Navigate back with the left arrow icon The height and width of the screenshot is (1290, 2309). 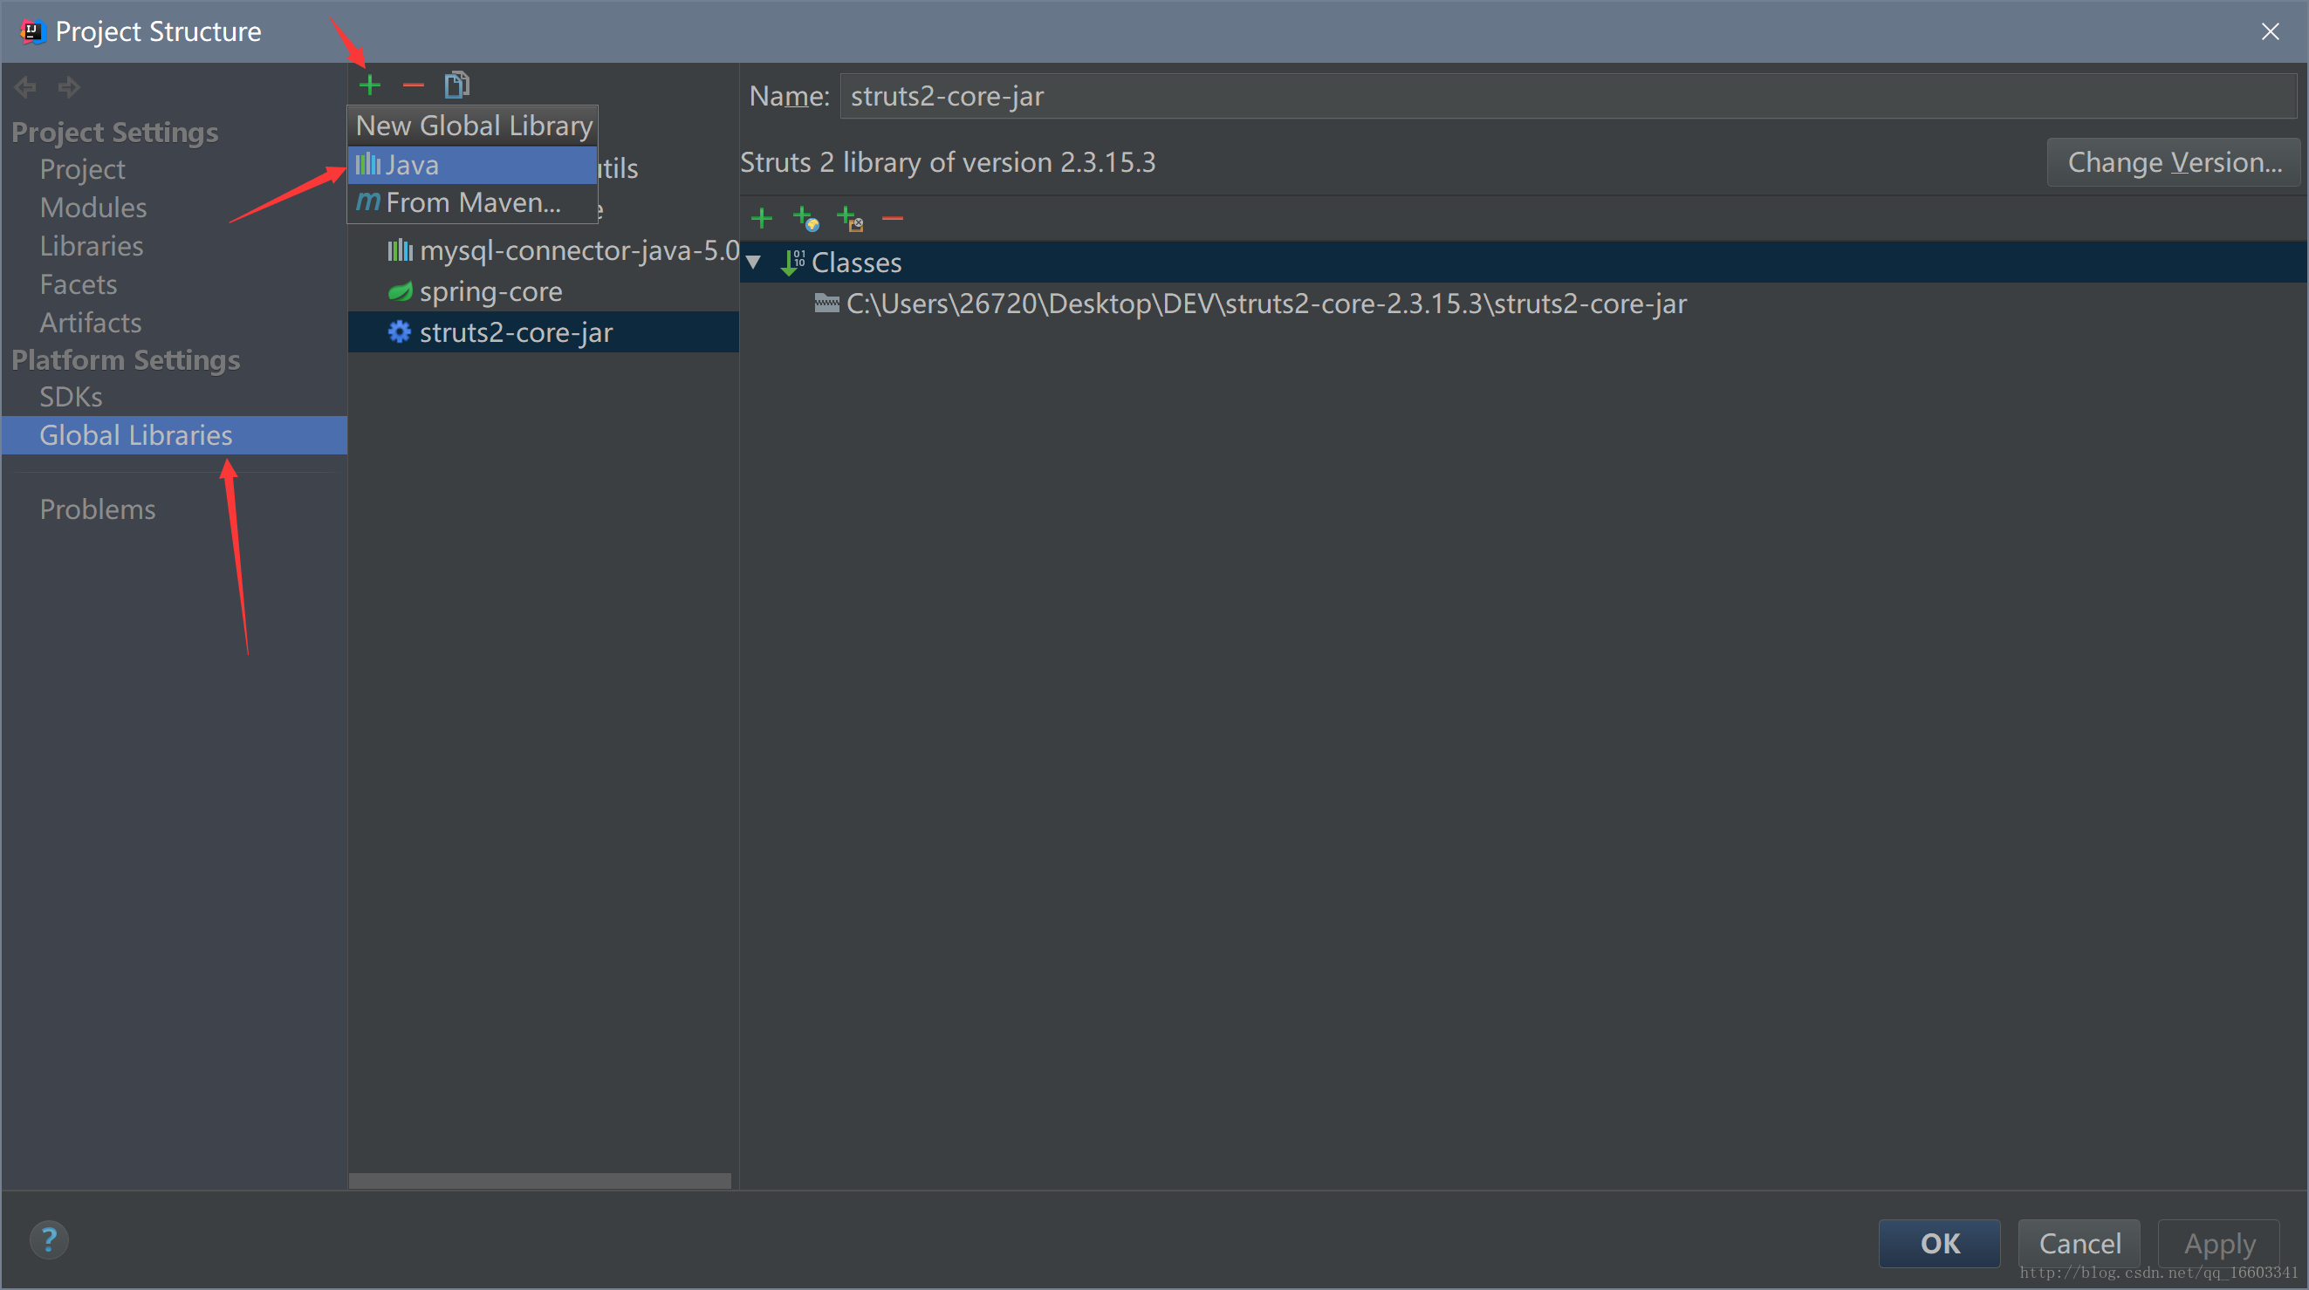(25, 87)
